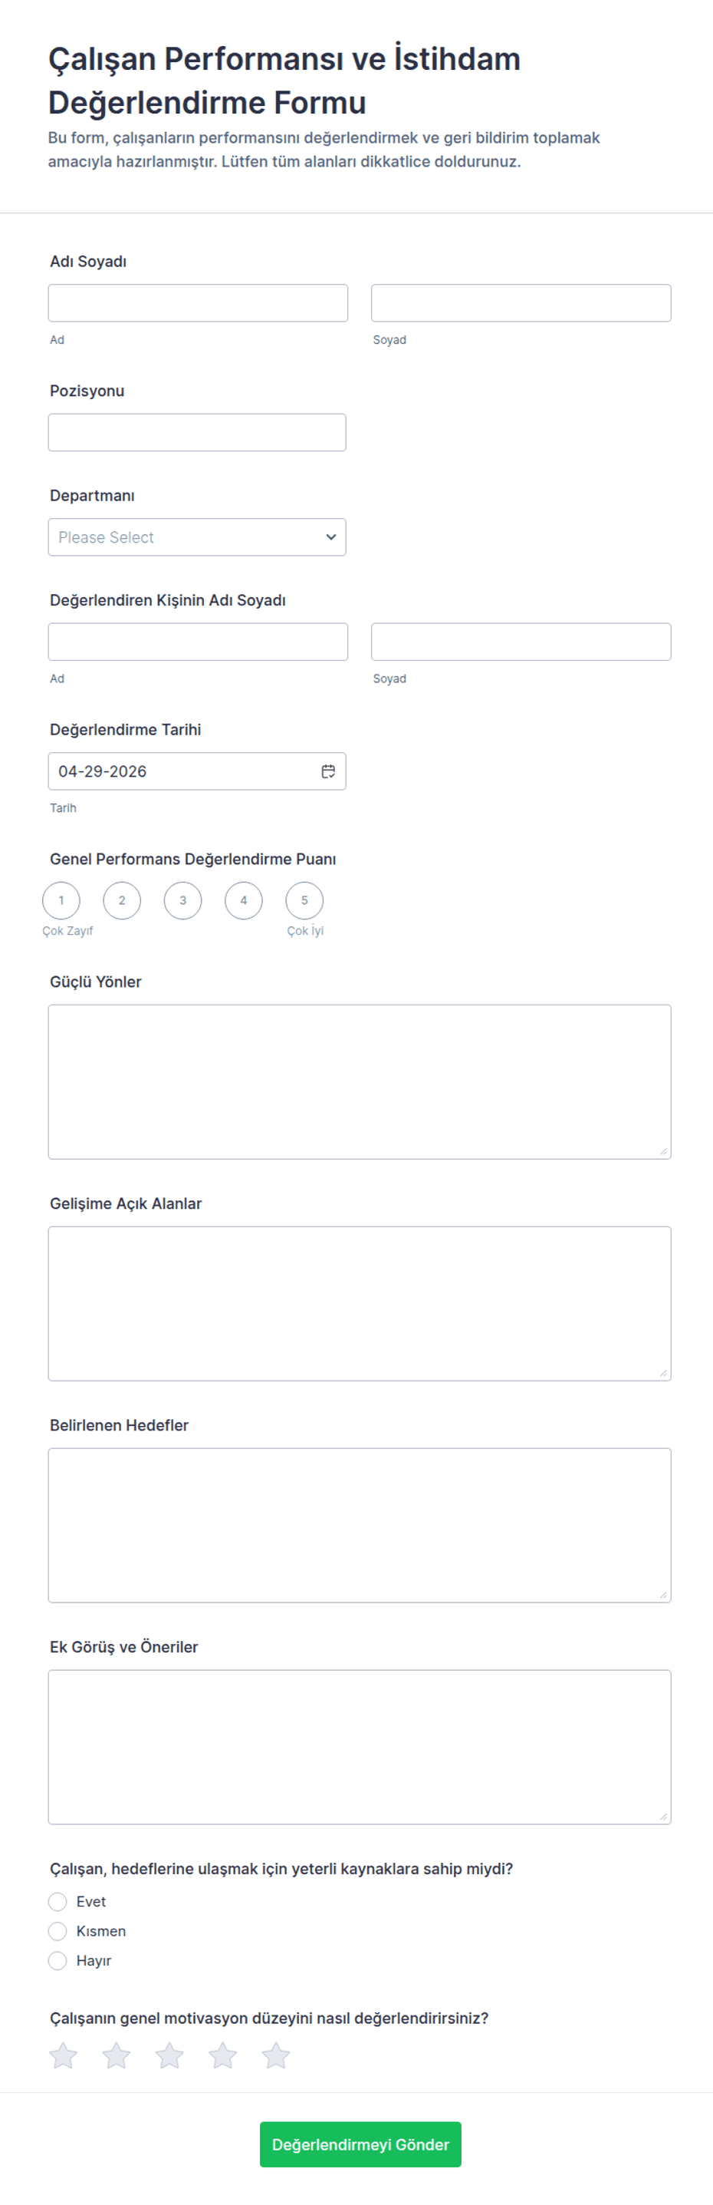Viewport: 713px width, 2205px height.
Task: Select performance score 1 Çok Zayıf
Action: 61,900
